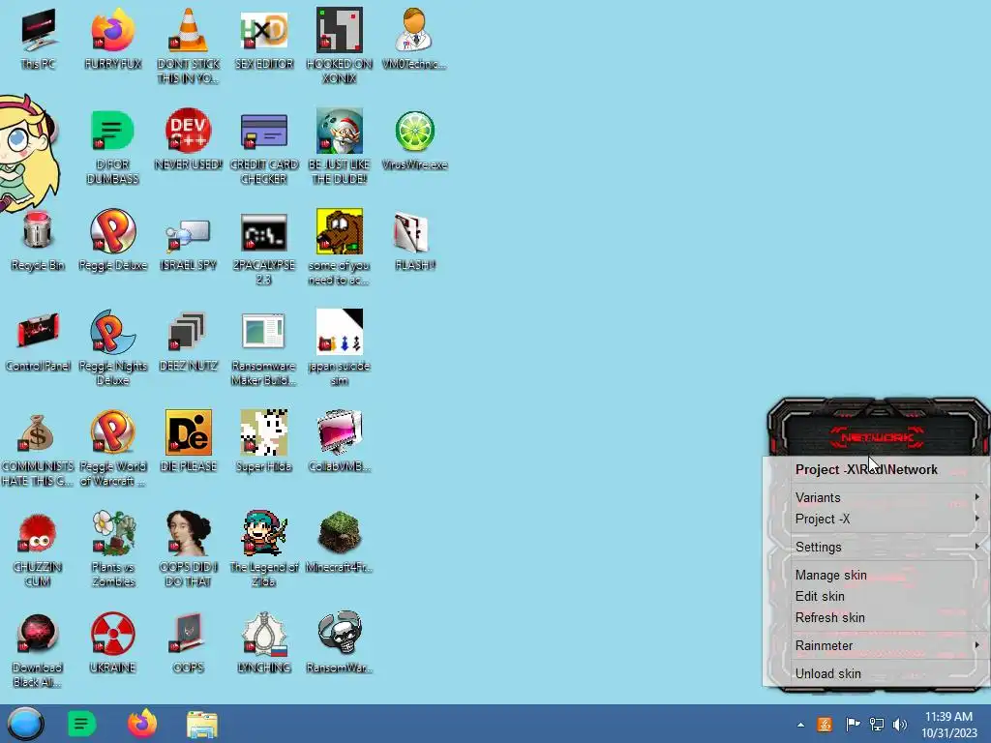The image size is (991, 743).
Task: Select the DEEZ NUTZ stacked windows icon
Action: click(189, 342)
